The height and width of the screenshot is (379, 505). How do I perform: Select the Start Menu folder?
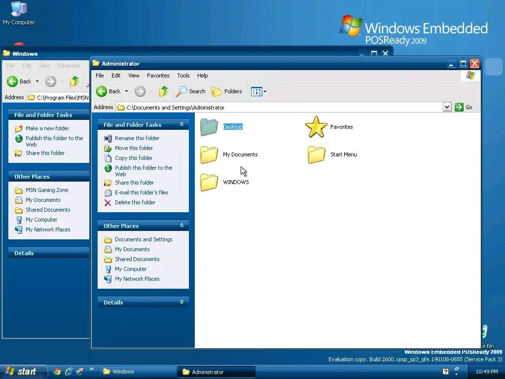click(x=316, y=154)
